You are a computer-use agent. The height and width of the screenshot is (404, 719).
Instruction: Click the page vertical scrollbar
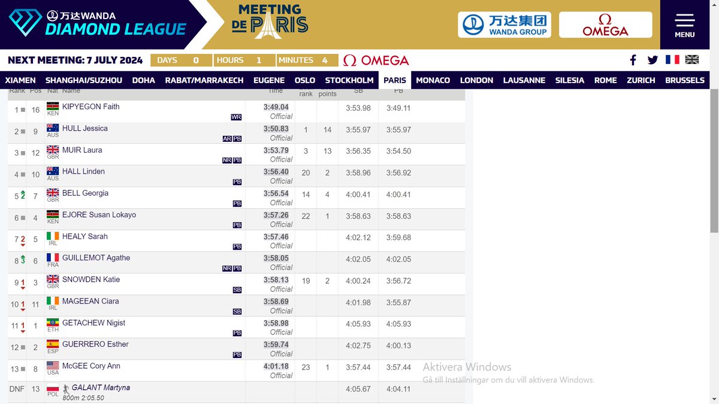click(x=714, y=160)
